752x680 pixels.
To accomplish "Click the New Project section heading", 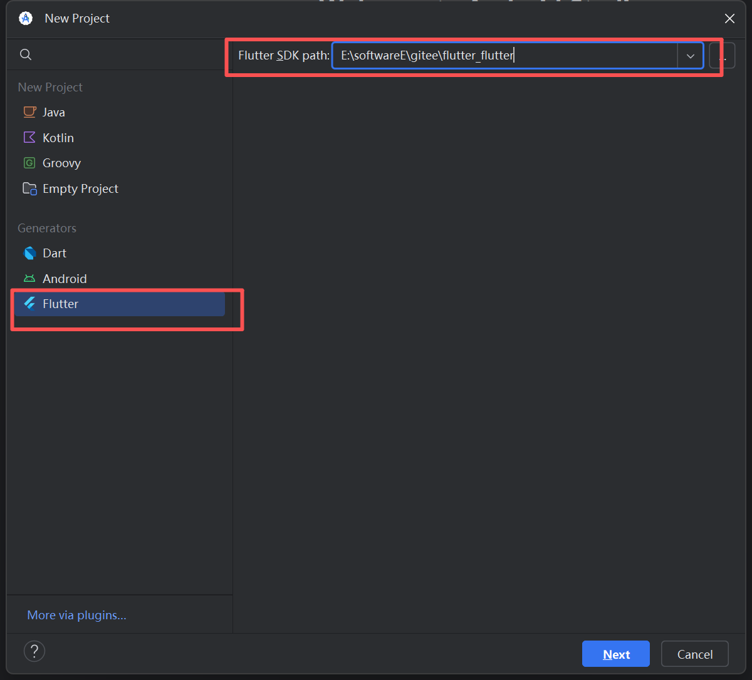I will pyautogui.click(x=50, y=87).
